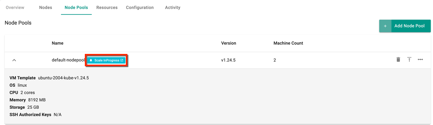The height and width of the screenshot is (125, 433).
Task: Click the plus icon beside Add Node Pool
Action: tap(385, 26)
